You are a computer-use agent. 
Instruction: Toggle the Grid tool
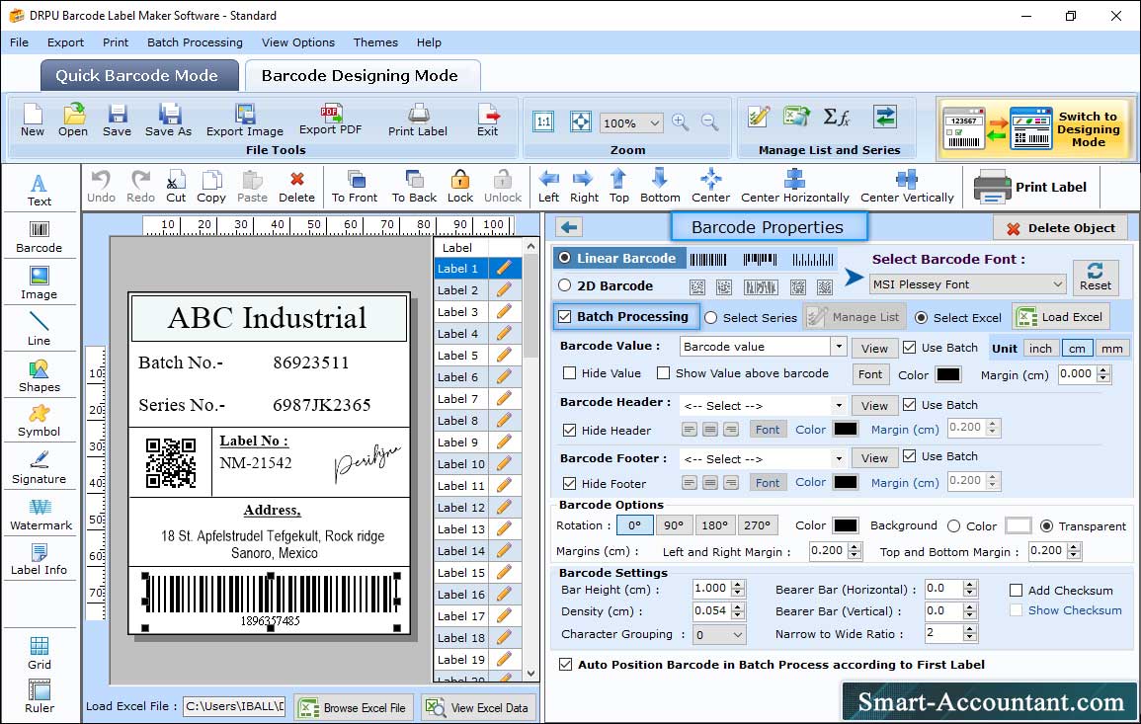coord(40,653)
